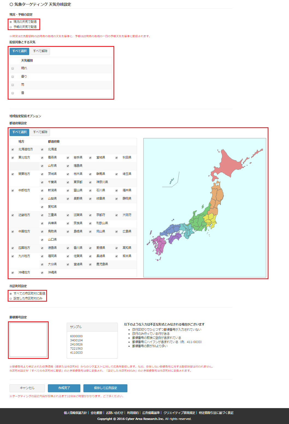Toggle the 大阪府 checkbox
The image size is (289, 424).
click(x=116, y=215)
